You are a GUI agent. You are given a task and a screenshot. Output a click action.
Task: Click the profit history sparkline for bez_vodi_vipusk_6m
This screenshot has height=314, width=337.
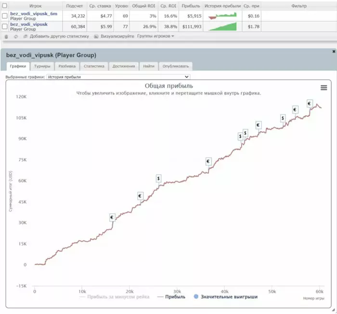(x=222, y=16)
